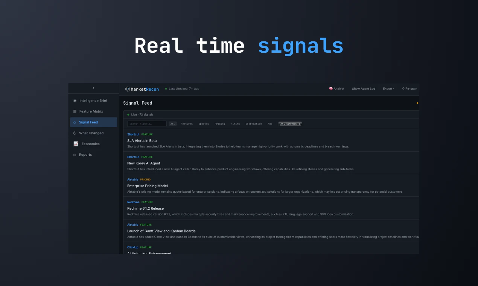Open the Export dropdown
Image resolution: width=478 pixels, height=286 pixels.
point(388,89)
